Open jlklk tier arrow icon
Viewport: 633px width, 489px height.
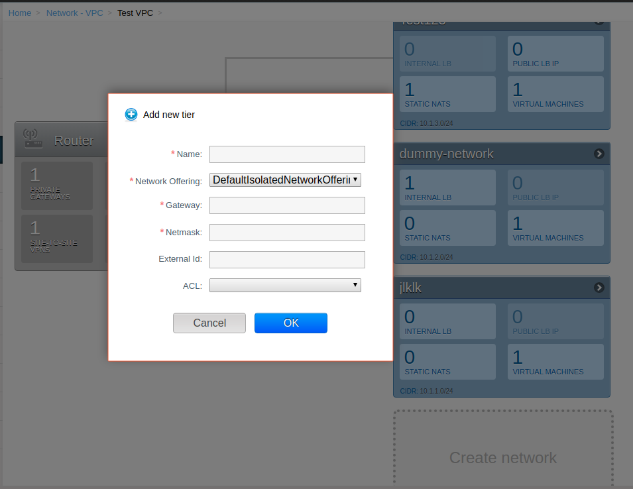[599, 288]
